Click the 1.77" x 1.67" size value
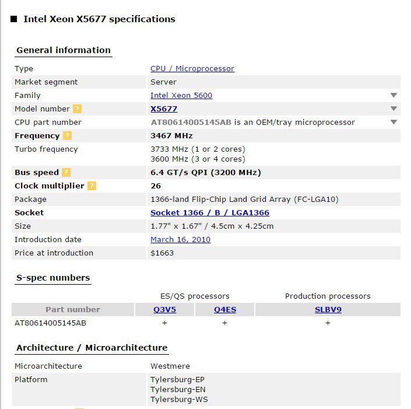Image resolution: width=411 pixels, height=409 pixels. [x=212, y=226]
